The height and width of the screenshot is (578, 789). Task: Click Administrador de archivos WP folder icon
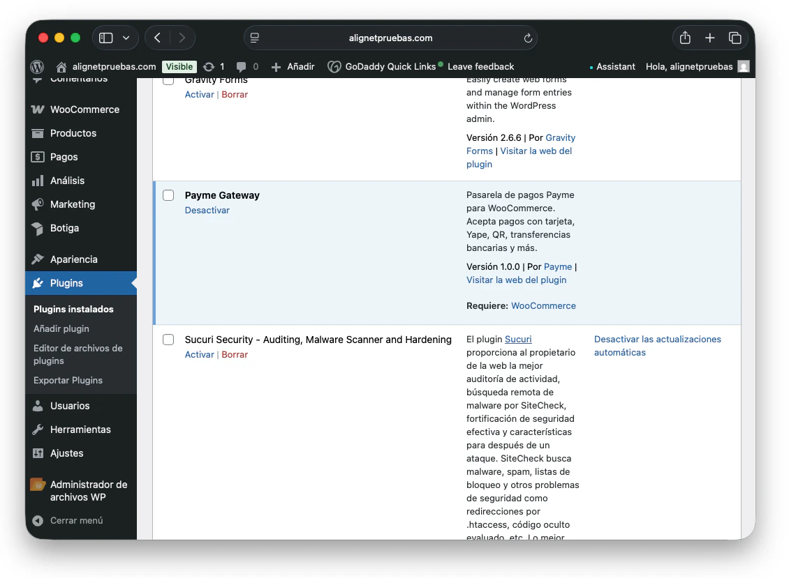click(x=38, y=485)
